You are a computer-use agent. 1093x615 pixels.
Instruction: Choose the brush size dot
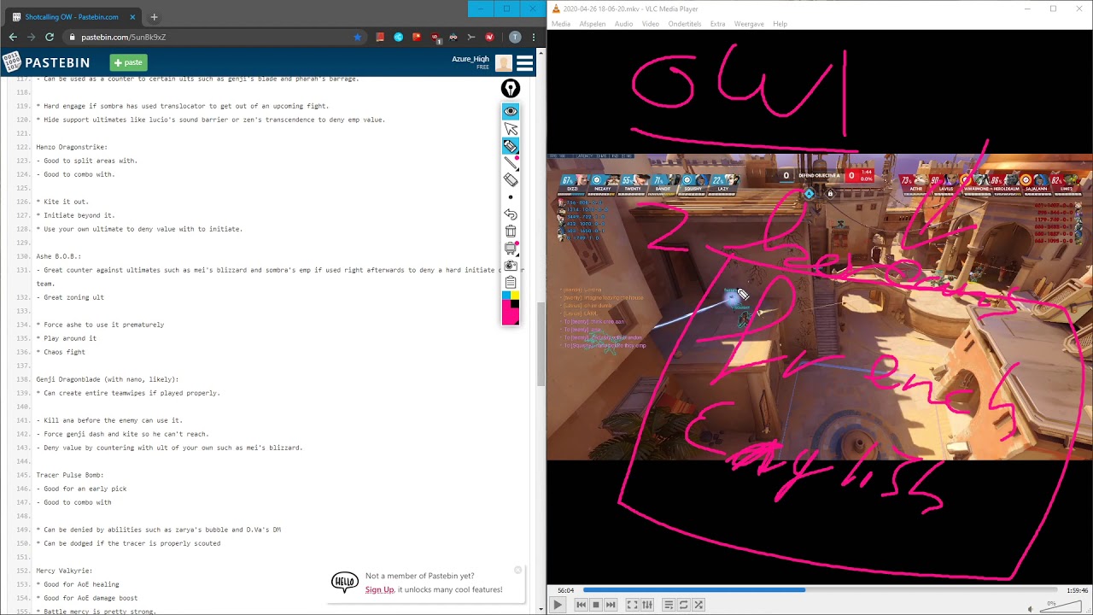(511, 197)
